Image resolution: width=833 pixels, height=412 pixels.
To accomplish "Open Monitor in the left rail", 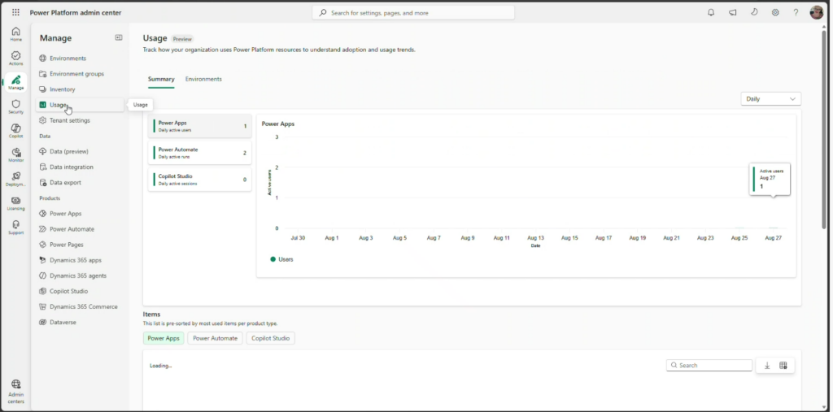I will pos(16,155).
